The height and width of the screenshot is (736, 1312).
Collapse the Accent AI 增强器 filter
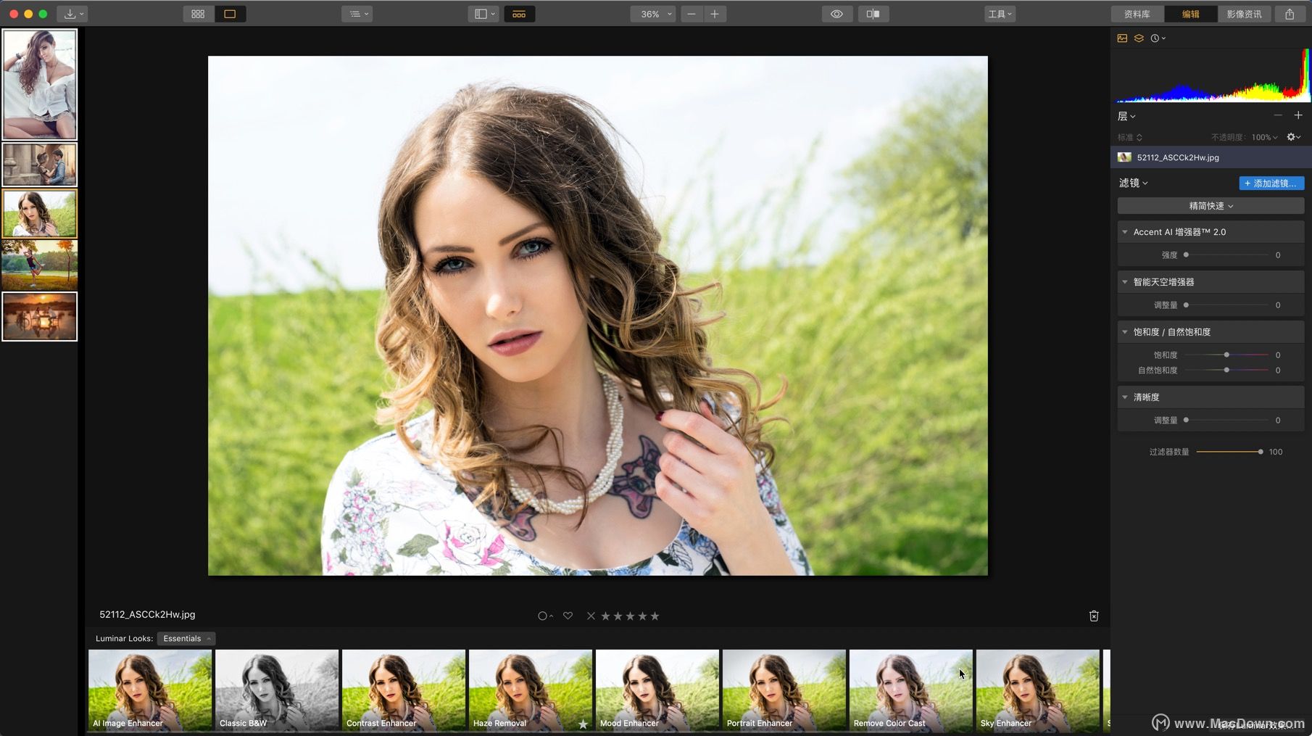[1125, 232]
